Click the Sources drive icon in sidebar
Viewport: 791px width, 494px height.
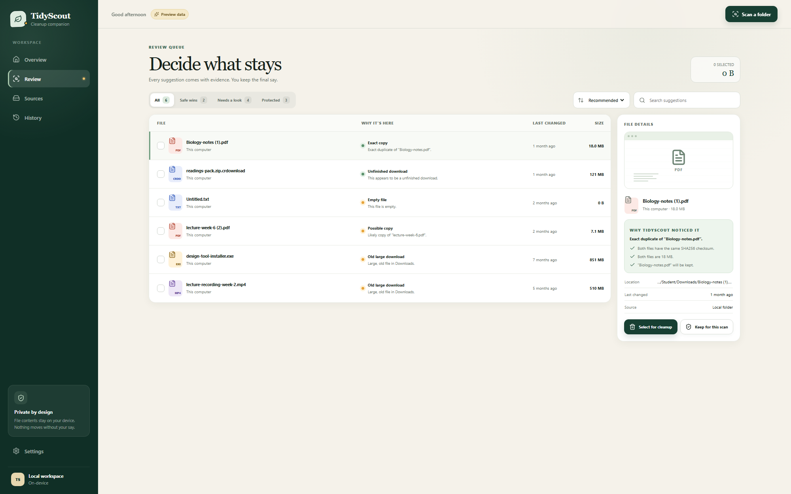coord(16,98)
